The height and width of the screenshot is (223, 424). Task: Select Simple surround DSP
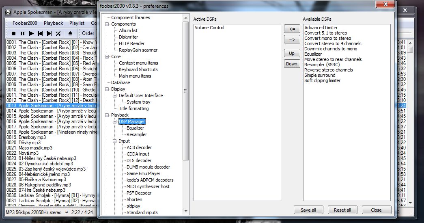coord(320,75)
